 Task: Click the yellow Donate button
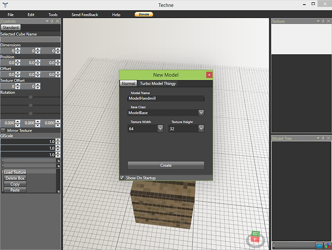pos(144,14)
